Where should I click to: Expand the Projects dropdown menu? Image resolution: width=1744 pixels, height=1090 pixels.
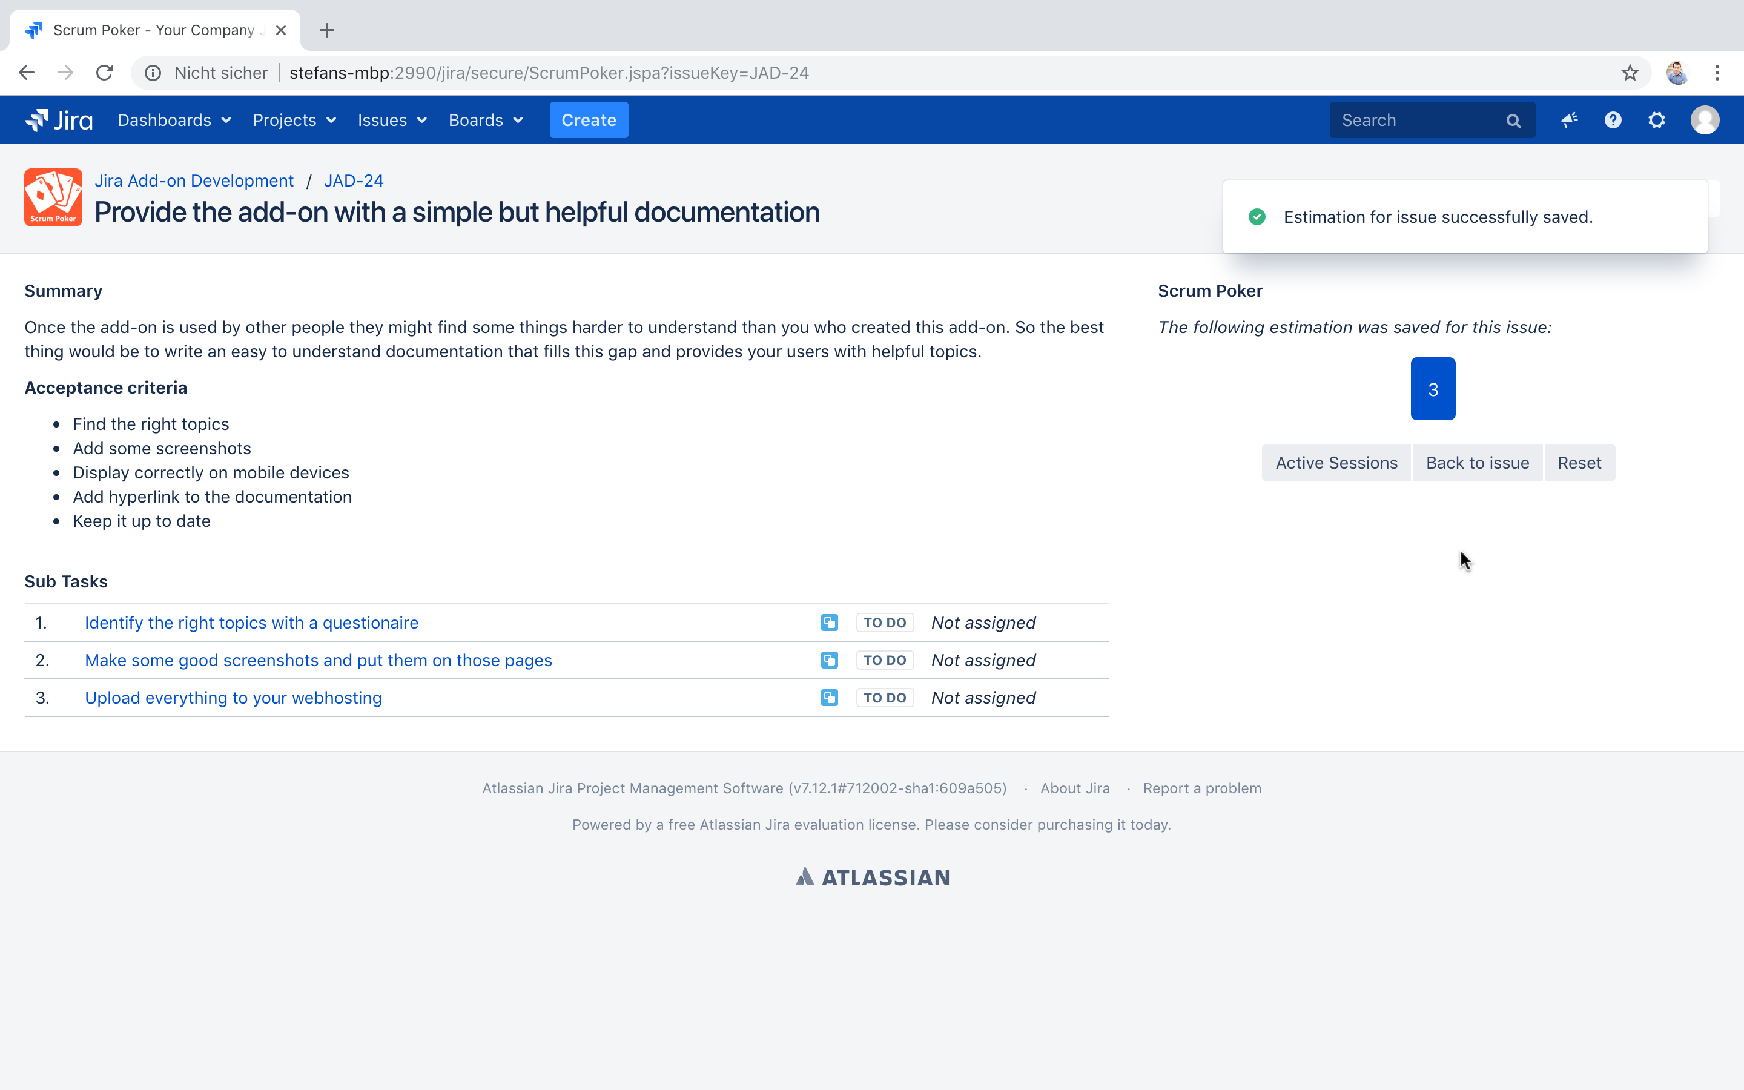(295, 119)
